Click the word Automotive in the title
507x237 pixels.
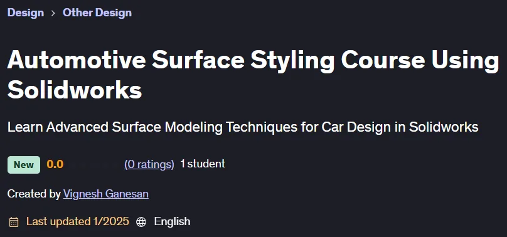pyautogui.click(x=77, y=60)
